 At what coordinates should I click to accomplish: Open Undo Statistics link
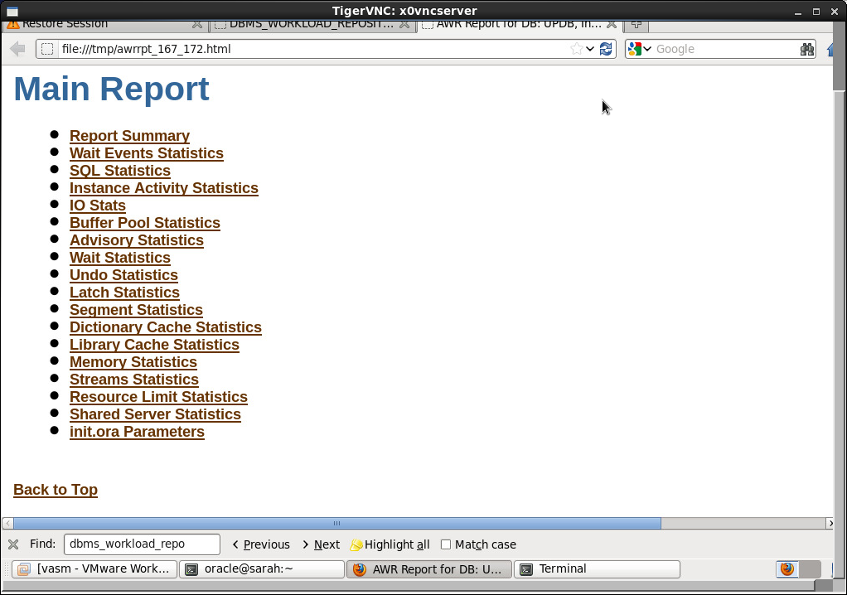pos(123,275)
